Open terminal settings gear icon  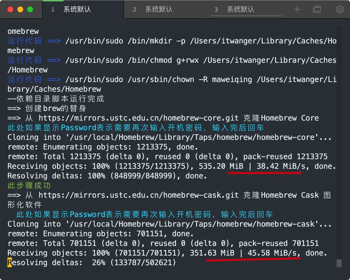[x=340, y=9]
